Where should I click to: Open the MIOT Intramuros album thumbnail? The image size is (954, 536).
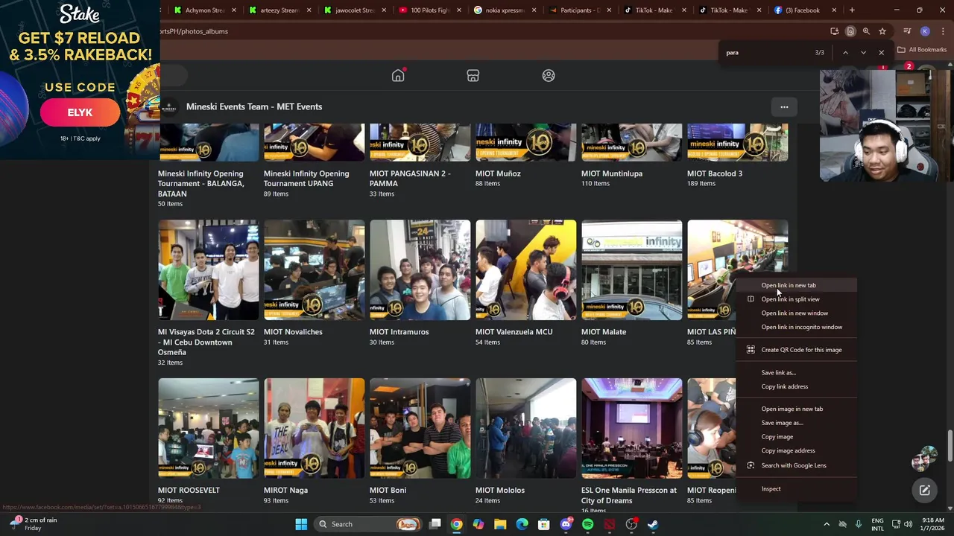click(x=420, y=269)
